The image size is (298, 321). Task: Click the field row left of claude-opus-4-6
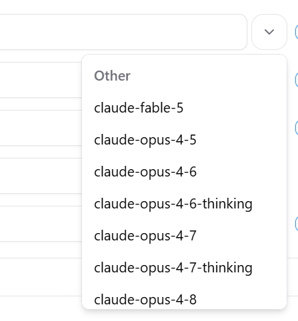click(x=41, y=176)
